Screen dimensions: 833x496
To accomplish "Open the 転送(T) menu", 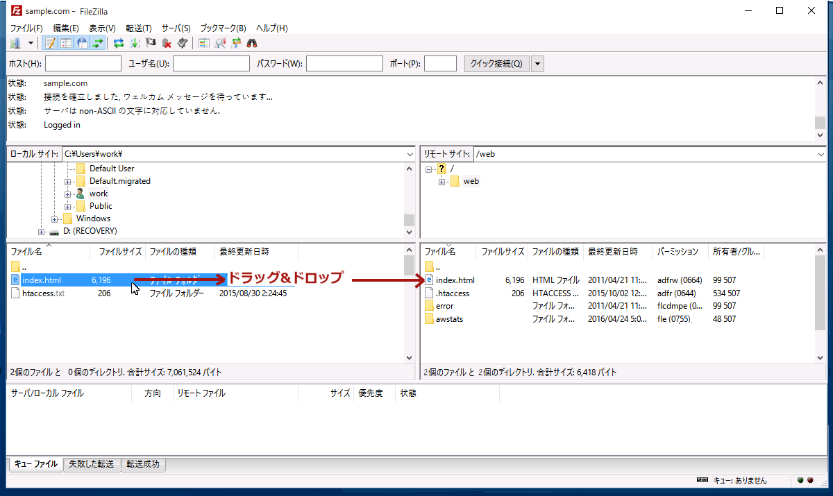I will coord(138,28).
